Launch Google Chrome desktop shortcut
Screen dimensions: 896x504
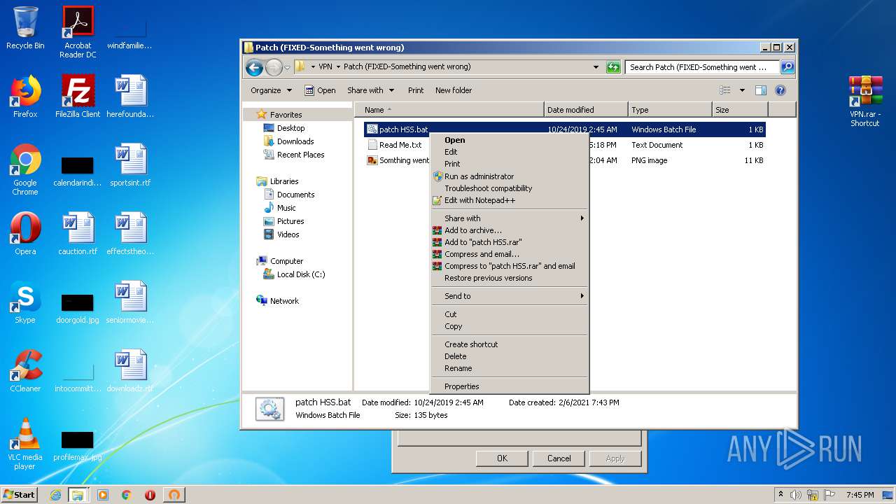coord(25,169)
